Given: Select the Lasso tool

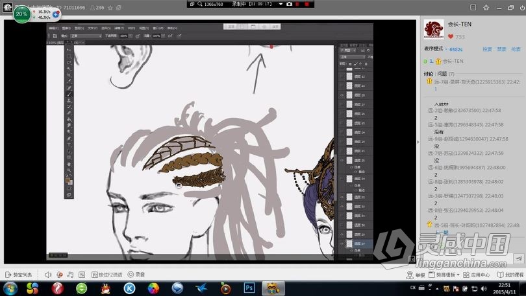Looking at the screenshot, I should point(69,63).
